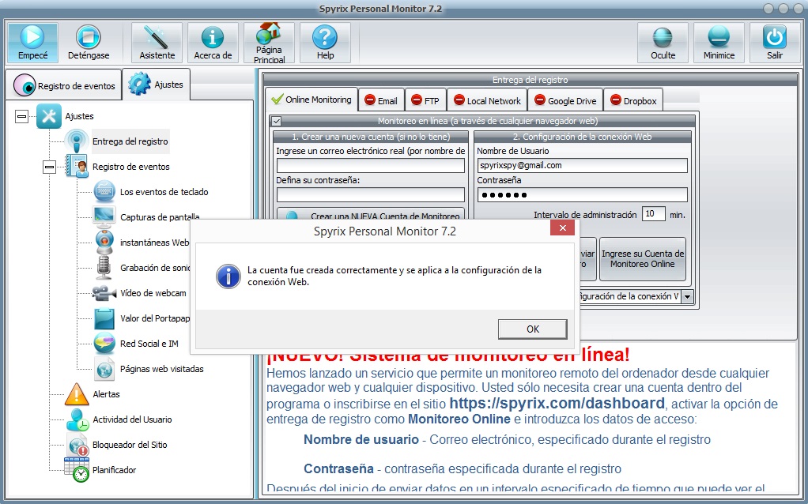Screen dimensions: 808x504
Task: Open the configuración de la conexión dropdown arrow
Action: click(687, 296)
